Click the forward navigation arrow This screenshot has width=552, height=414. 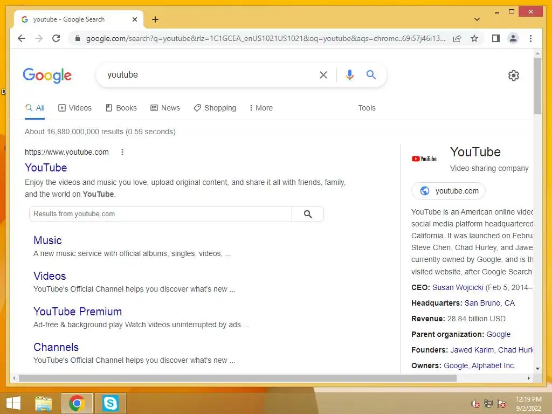39,38
